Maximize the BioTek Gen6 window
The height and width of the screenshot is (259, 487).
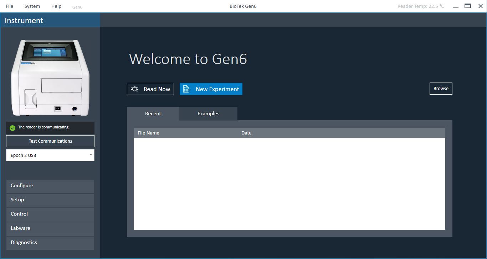pos(468,6)
